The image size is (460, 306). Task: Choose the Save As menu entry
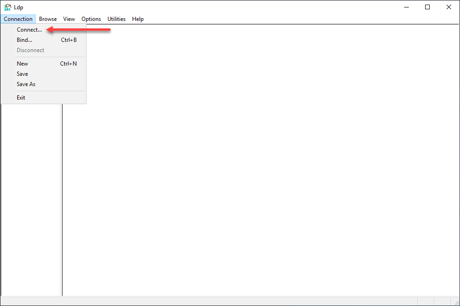point(43,84)
